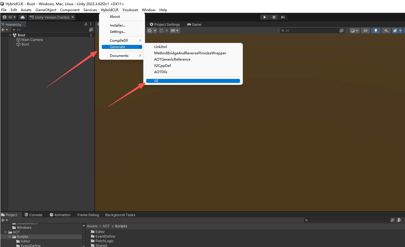Toggle 2D view mode
The width and height of the screenshot is (405, 247).
point(366,31)
